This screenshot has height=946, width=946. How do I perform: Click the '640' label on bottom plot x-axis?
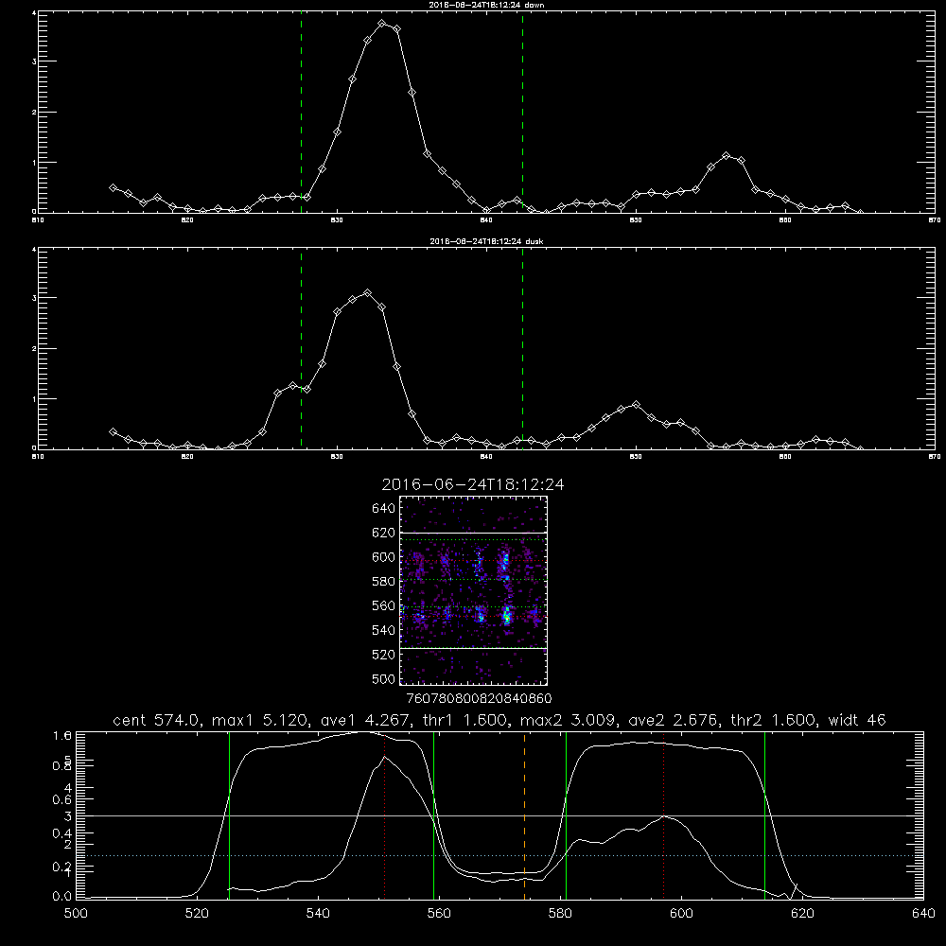pos(923,914)
